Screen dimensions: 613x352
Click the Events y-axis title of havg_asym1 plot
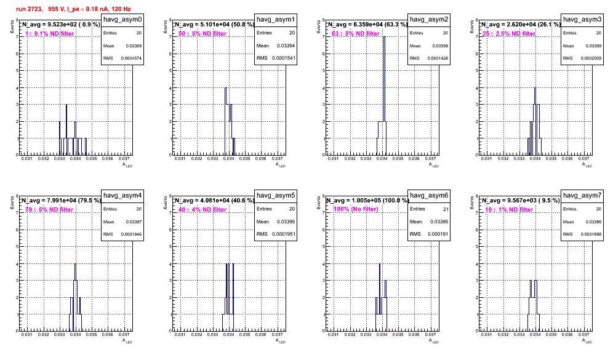pos(165,27)
